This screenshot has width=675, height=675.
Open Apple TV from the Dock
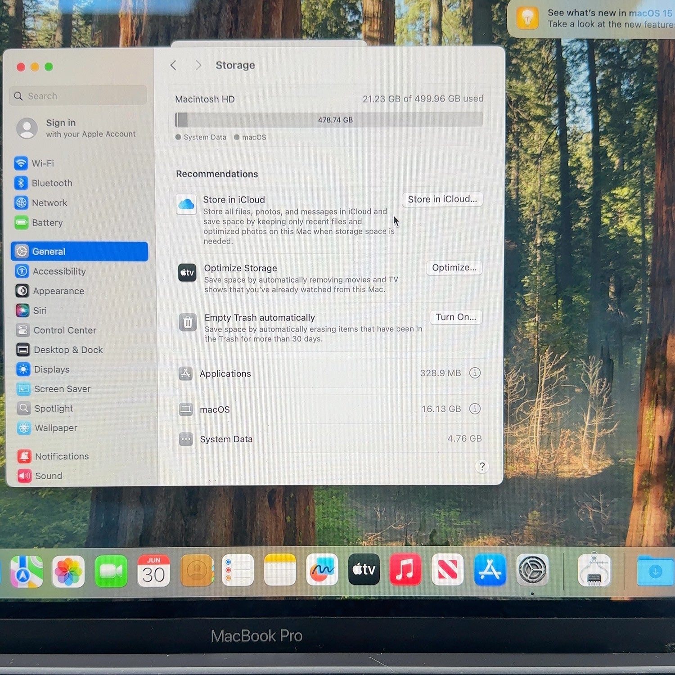[364, 569]
